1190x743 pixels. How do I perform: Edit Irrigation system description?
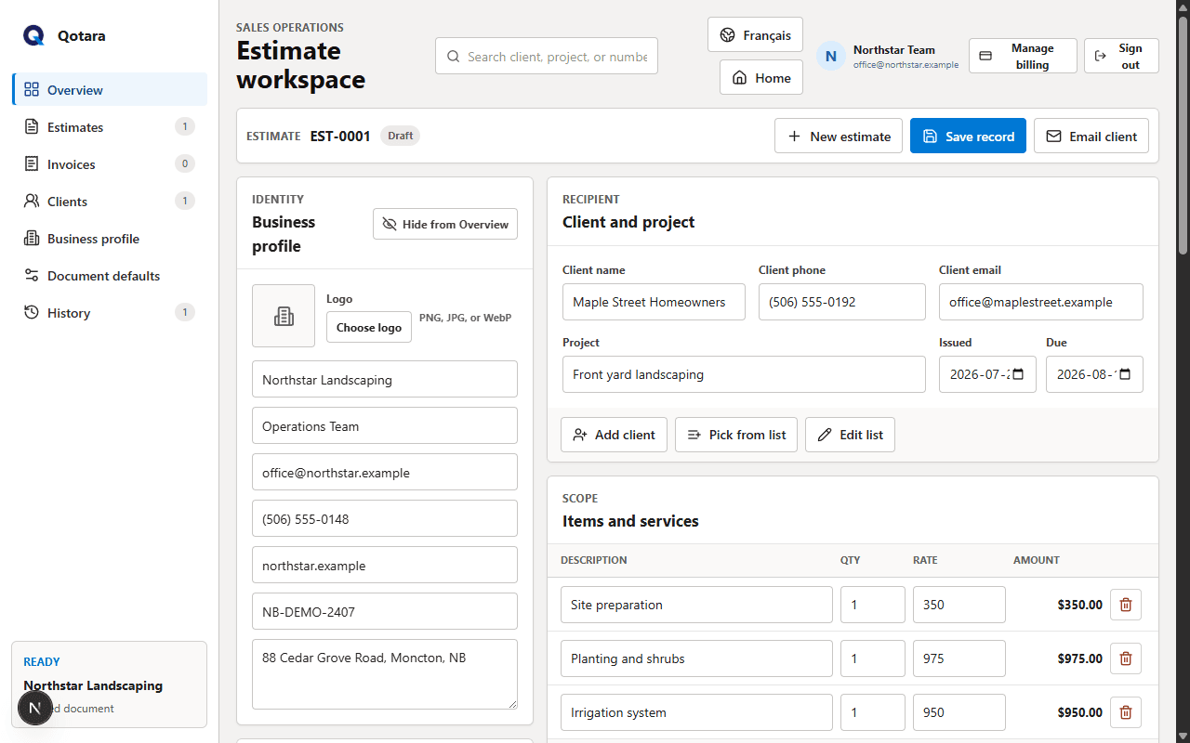(x=696, y=712)
